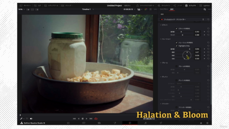229x129 pixels.
Task: Select the qualifier picker tool below viewer
Action: pyautogui.click(x=21, y=119)
